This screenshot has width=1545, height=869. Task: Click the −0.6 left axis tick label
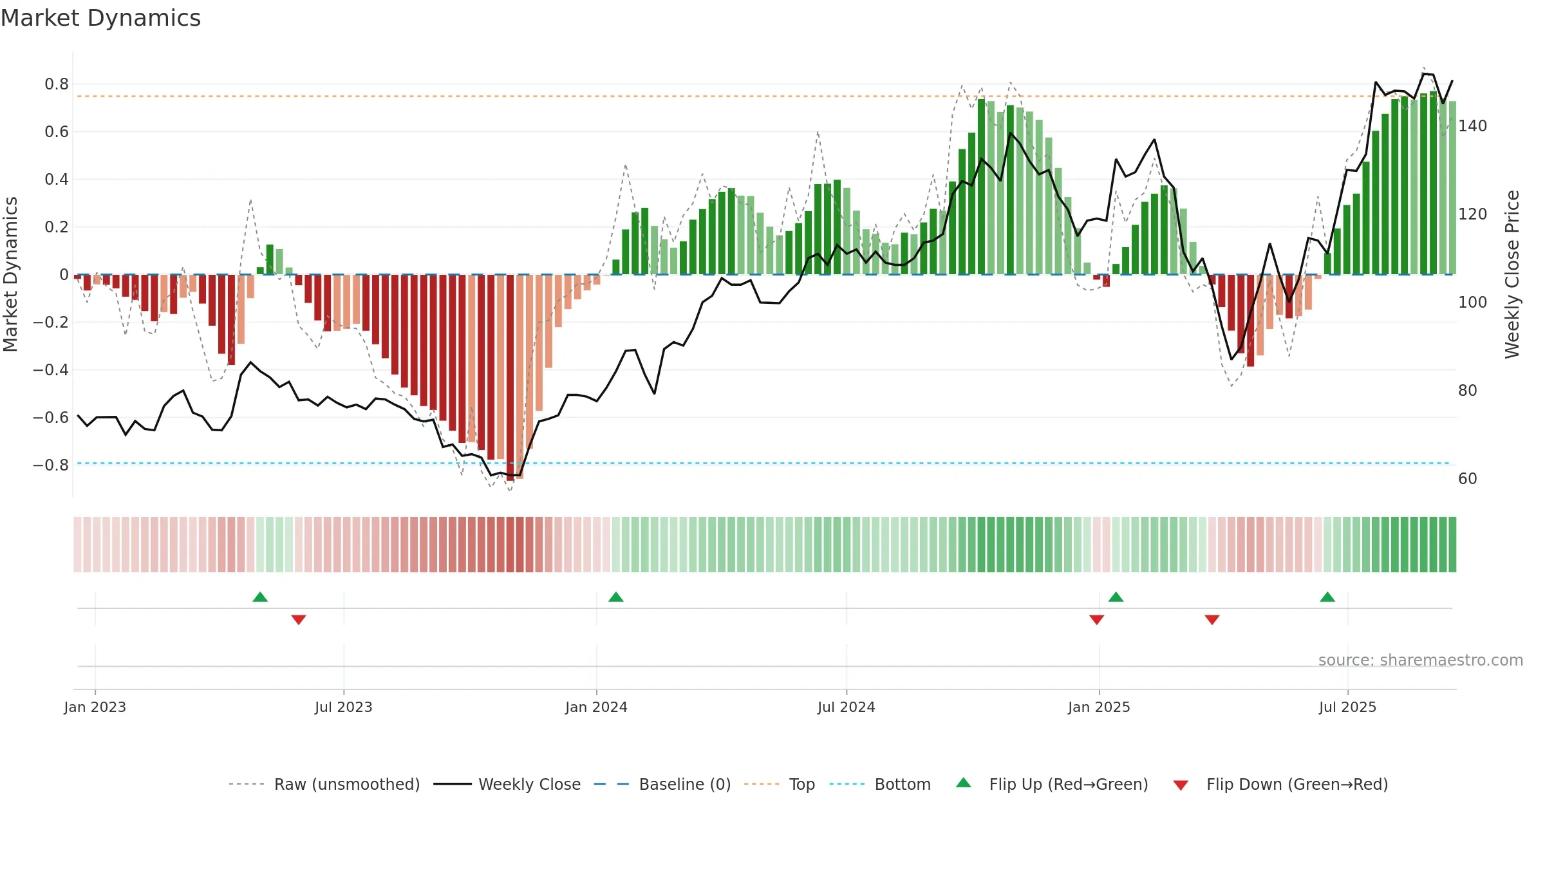click(51, 417)
